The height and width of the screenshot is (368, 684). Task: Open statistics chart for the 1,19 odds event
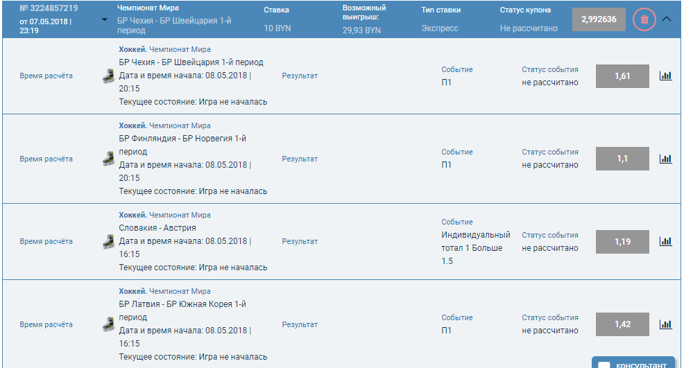pyautogui.click(x=666, y=241)
